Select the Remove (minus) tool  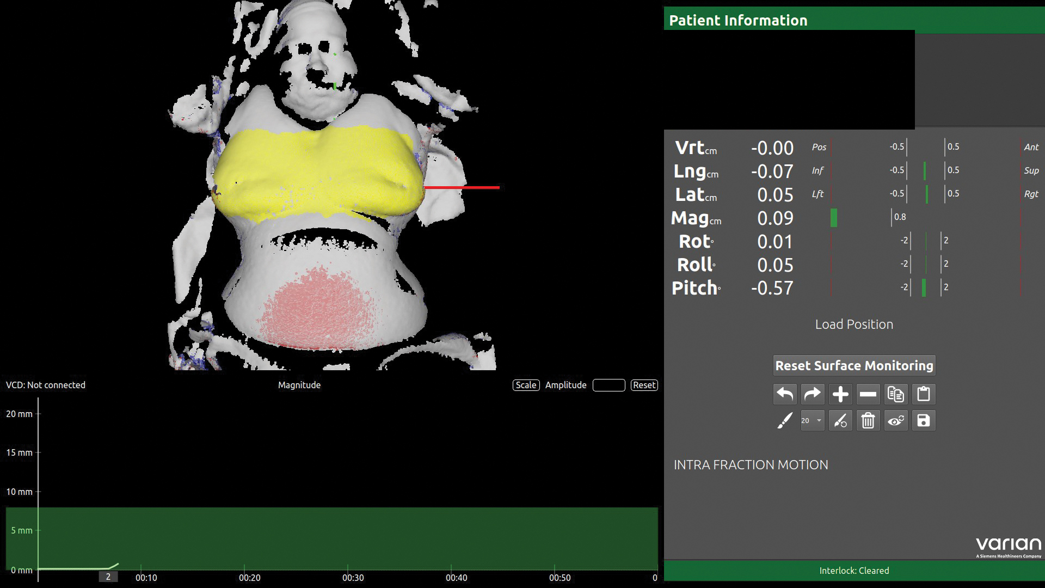click(868, 394)
